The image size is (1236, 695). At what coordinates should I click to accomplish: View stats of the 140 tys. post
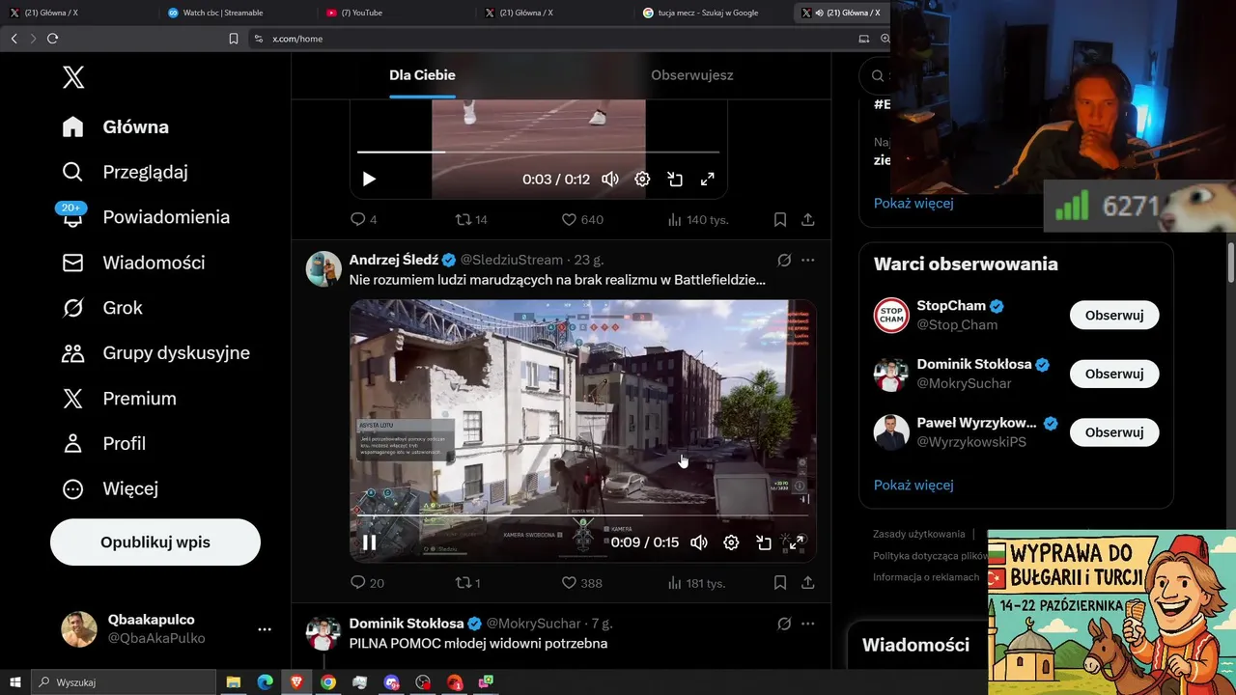[x=697, y=220]
